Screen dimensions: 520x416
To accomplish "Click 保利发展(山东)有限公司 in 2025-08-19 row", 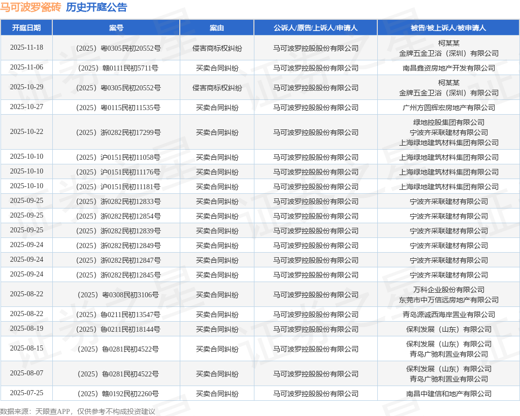I will (x=449, y=329).
